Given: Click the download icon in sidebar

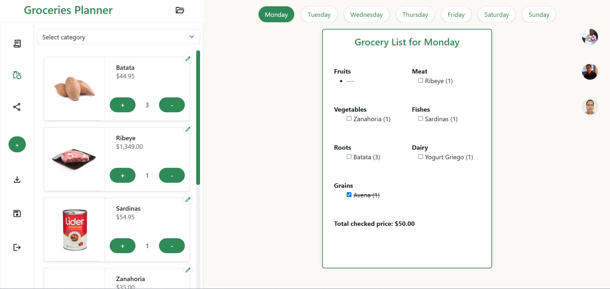Looking at the screenshot, I should (17, 180).
